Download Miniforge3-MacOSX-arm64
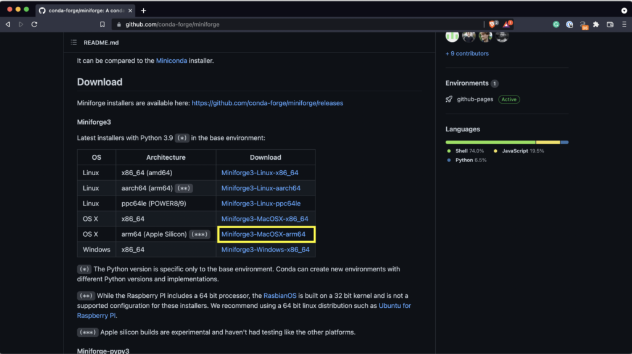 (x=263, y=234)
